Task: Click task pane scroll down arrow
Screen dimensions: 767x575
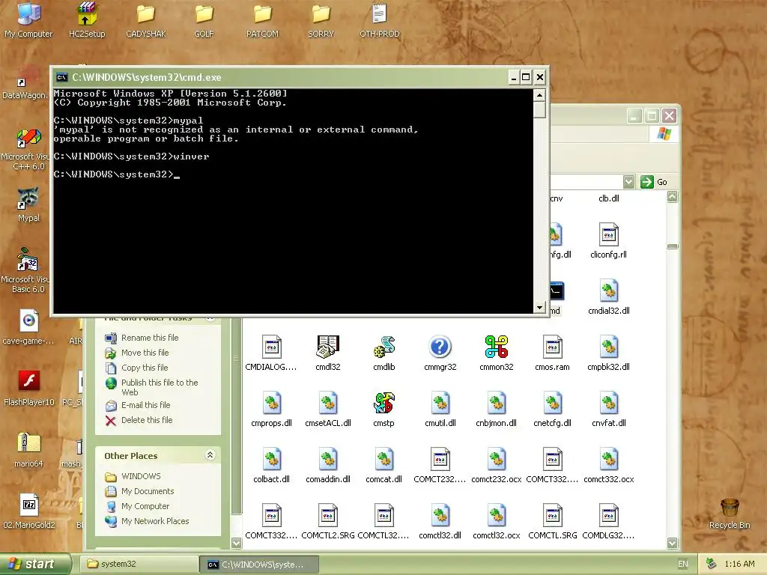Action: pos(236,543)
